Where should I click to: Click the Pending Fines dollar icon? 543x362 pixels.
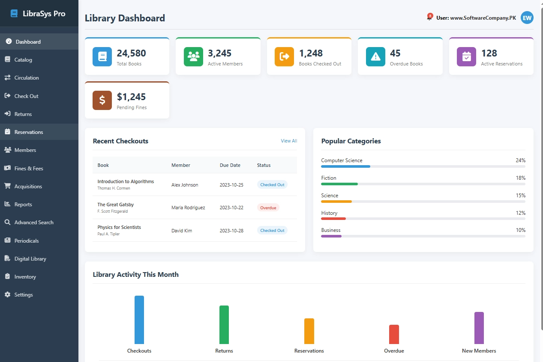[102, 100]
